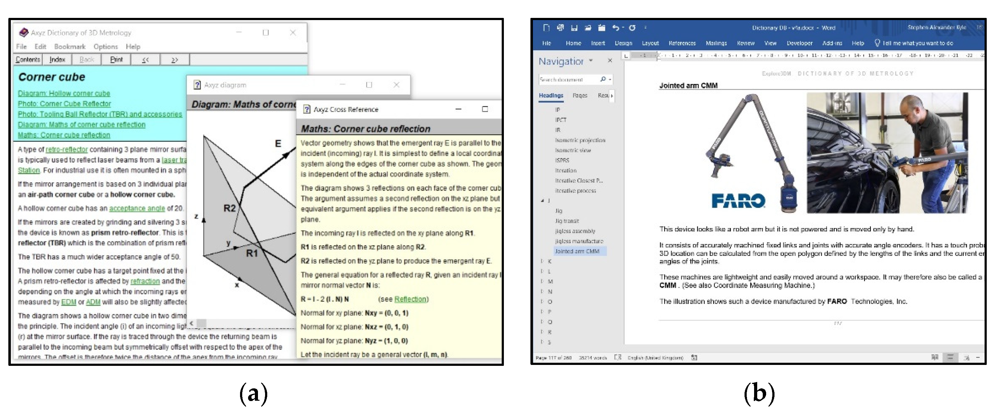
Task: Click the Save icon in Word toolbar
Action: coord(574,28)
